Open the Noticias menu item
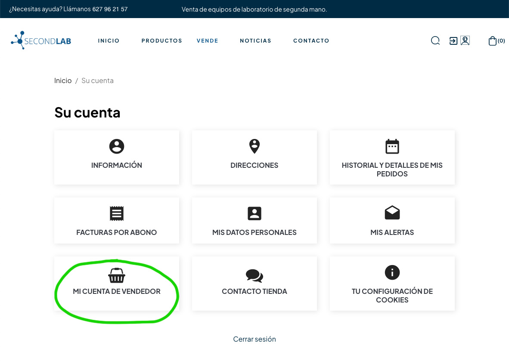This screenshot has width=509, height=364. tap(255, 41)
